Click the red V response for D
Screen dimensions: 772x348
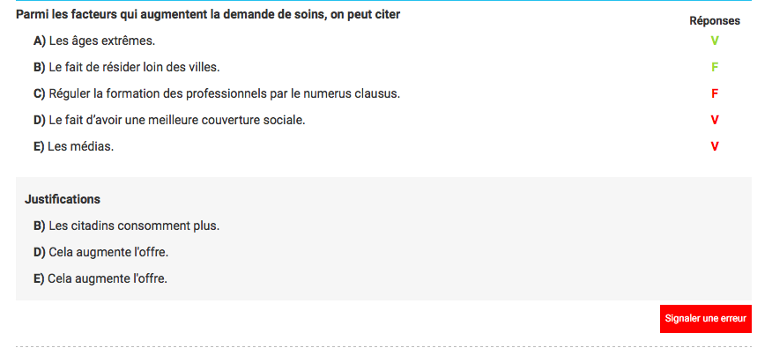[x=715, y=120]
